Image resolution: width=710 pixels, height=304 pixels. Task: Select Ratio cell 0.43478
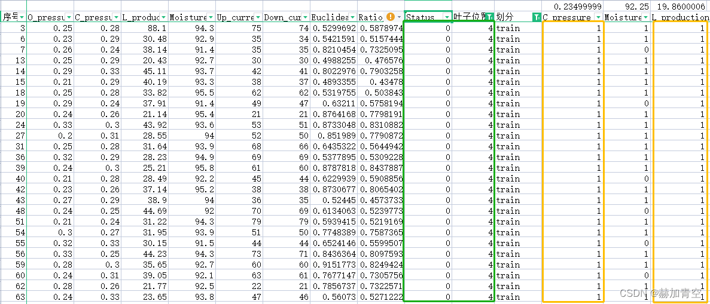pos(381,82)
